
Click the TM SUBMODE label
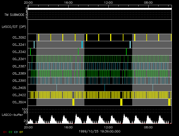click(x=14, y=15)
